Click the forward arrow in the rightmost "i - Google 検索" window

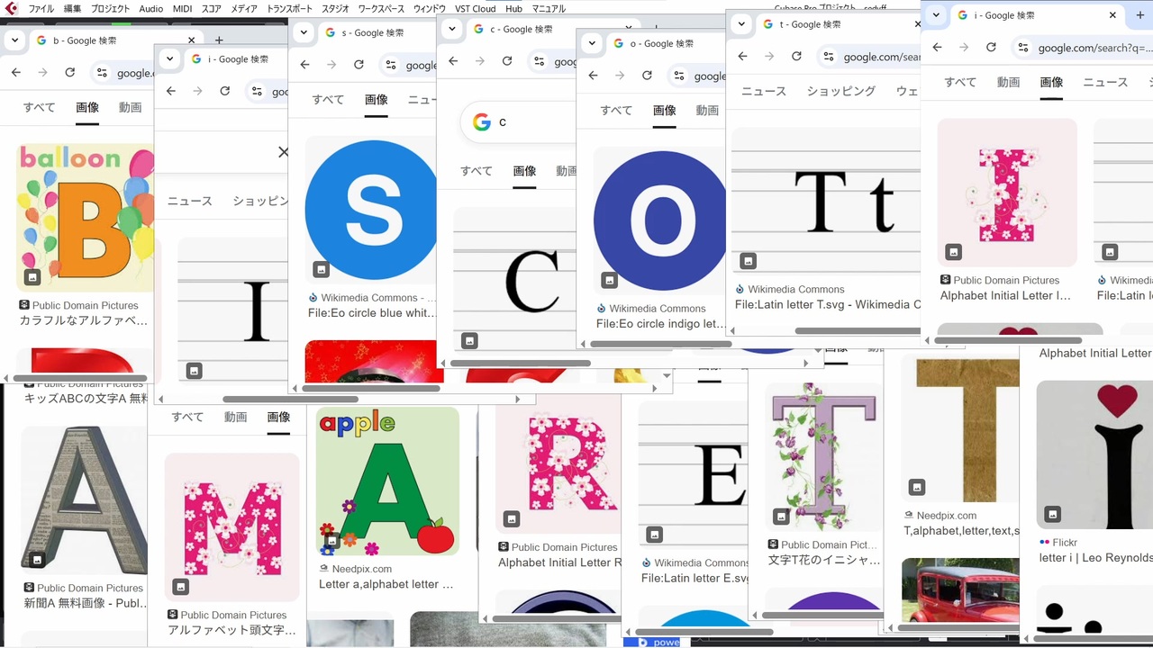pyautogui.click(x=964, y=47)
